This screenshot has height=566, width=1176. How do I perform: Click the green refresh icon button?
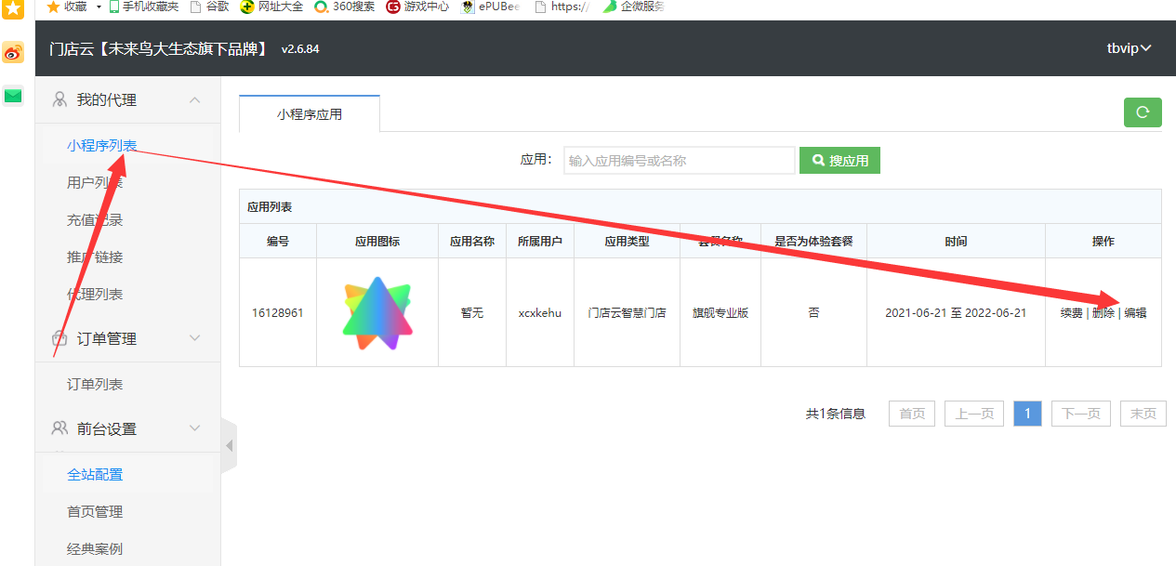pyautogui.click(x=1143, y=112)
